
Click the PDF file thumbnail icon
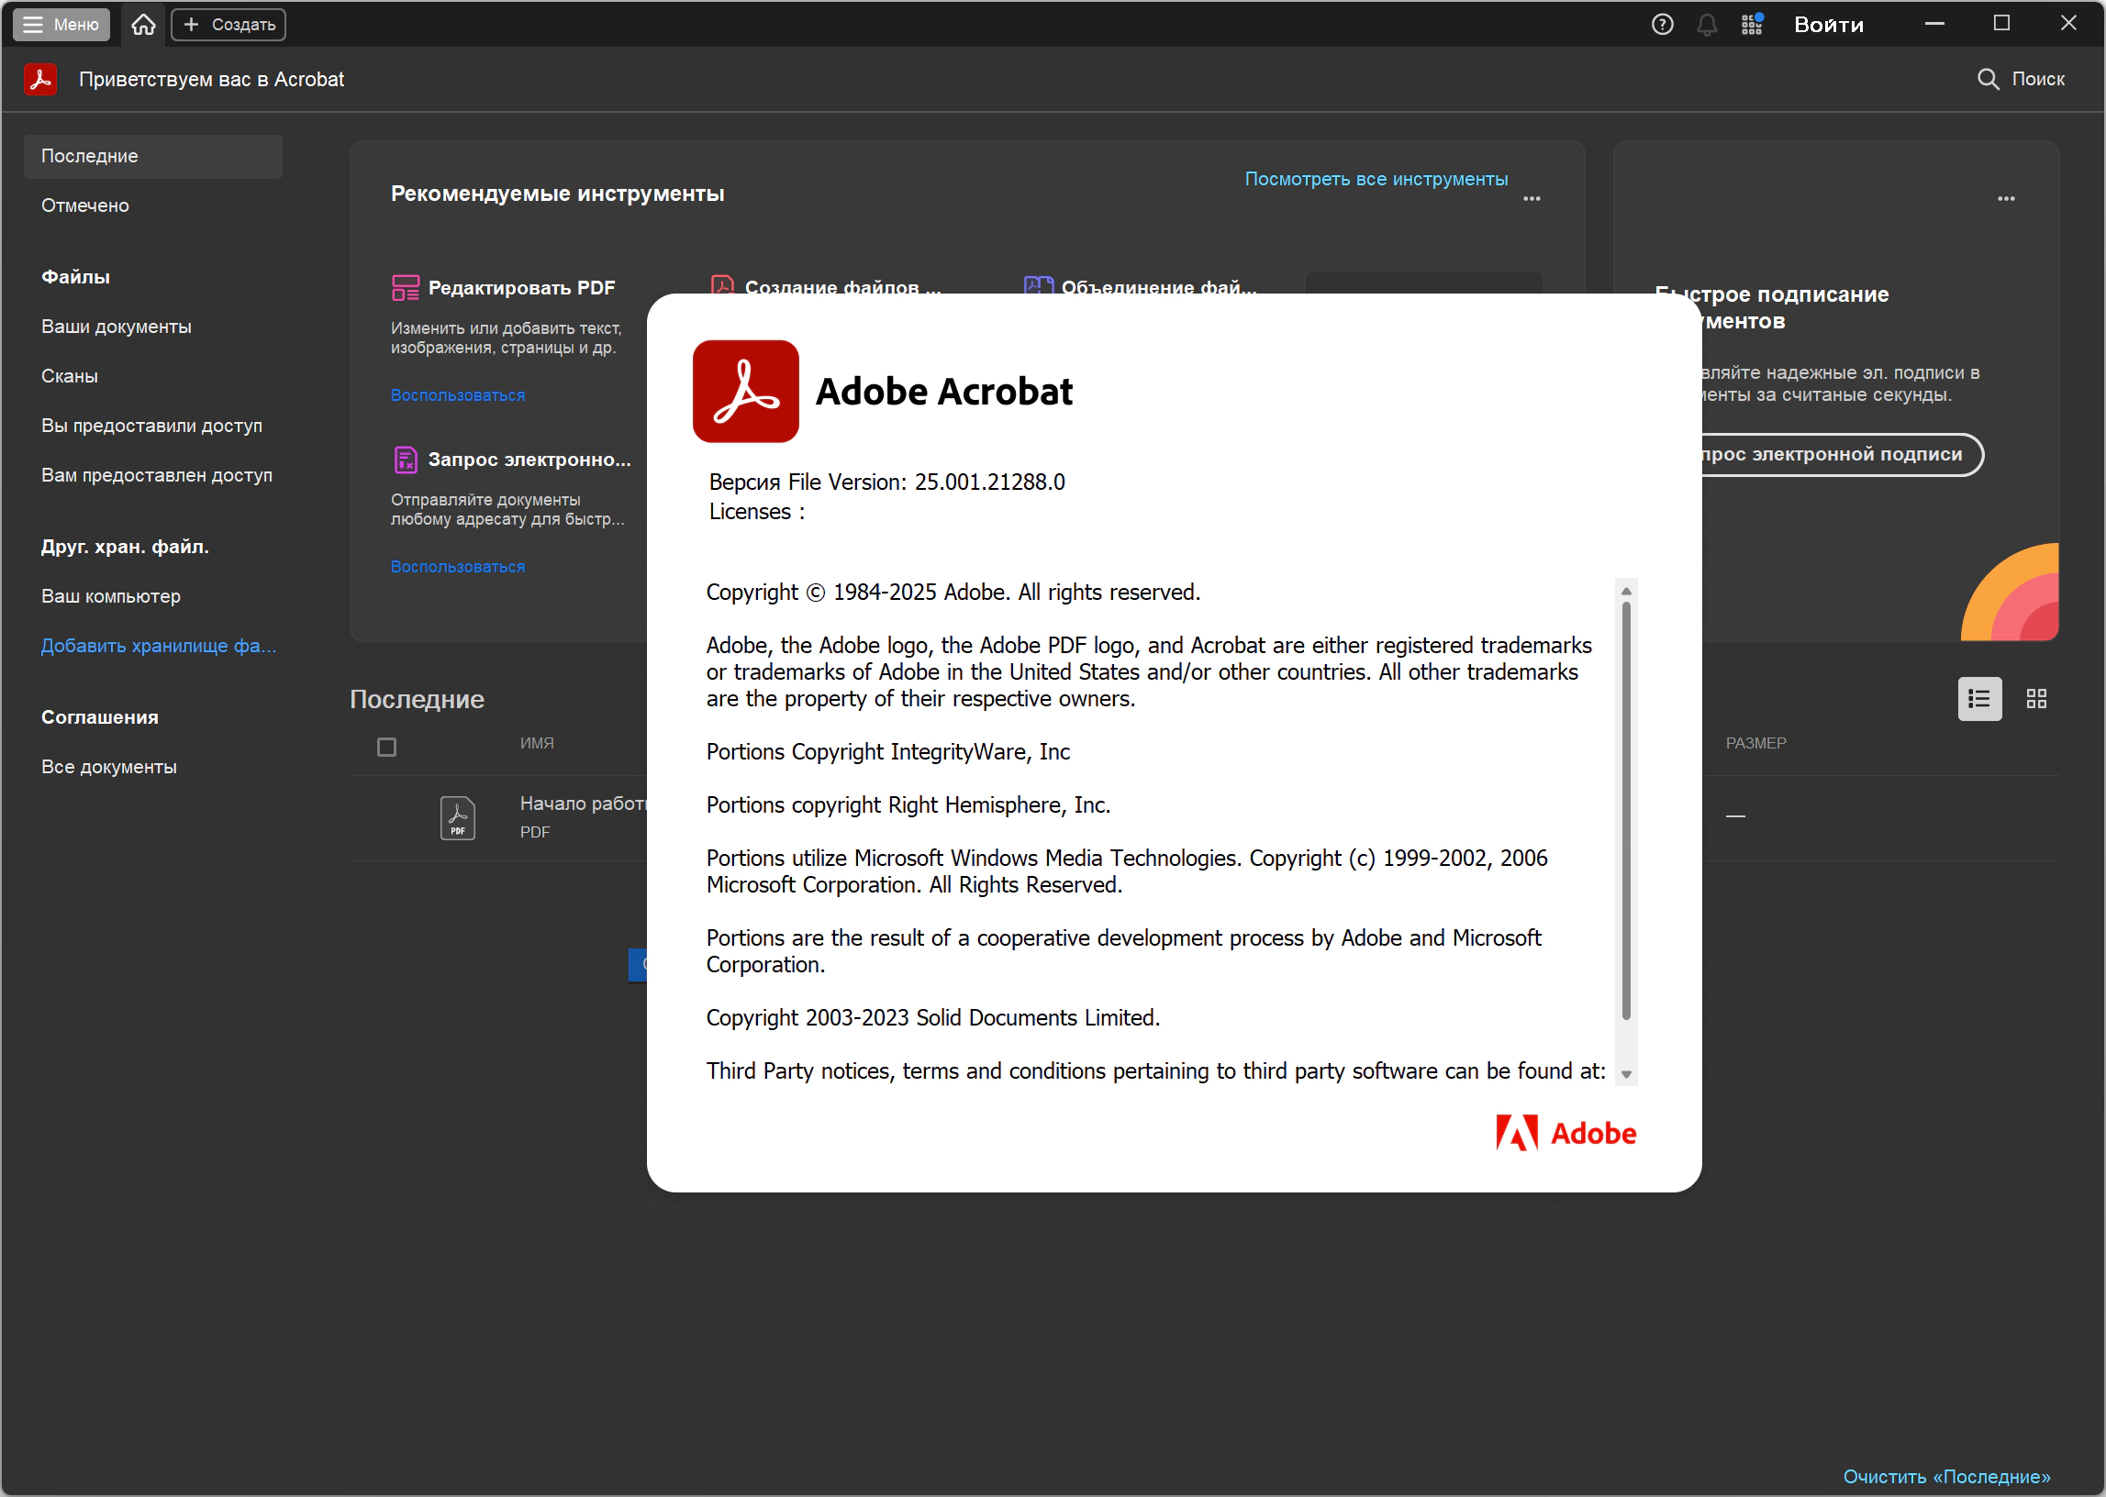click(457, 817)
